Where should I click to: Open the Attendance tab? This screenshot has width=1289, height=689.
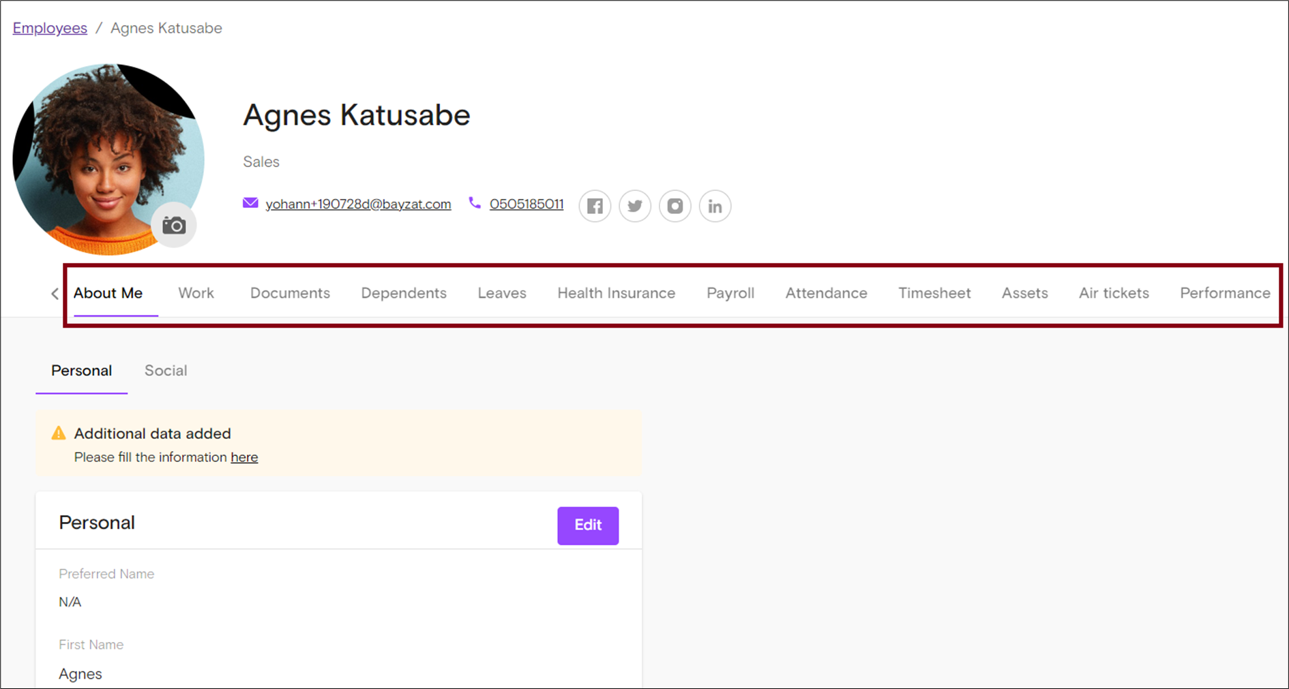click(827, 293)
